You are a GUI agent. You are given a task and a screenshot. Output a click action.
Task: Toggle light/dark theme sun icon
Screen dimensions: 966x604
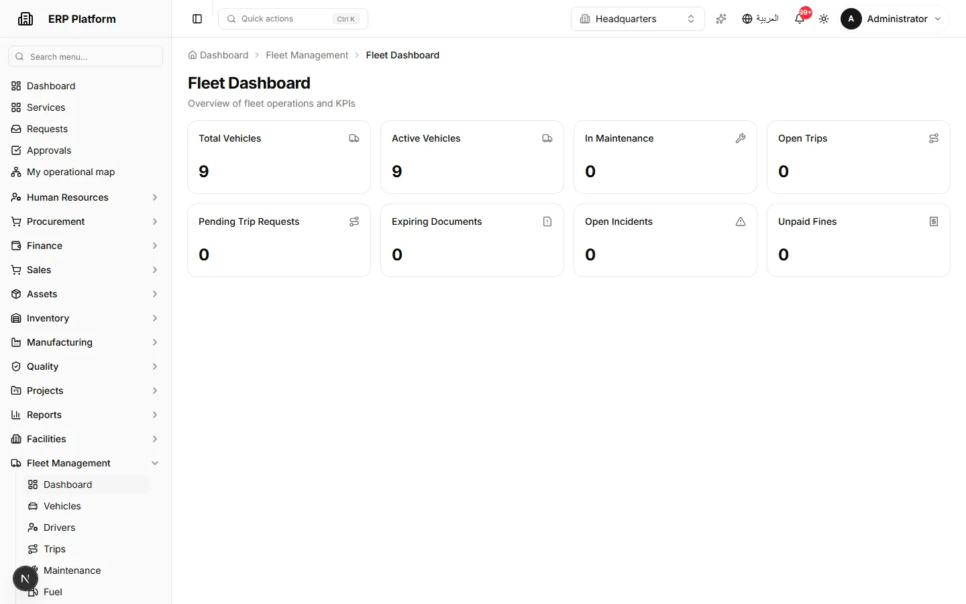coord(824,19)
